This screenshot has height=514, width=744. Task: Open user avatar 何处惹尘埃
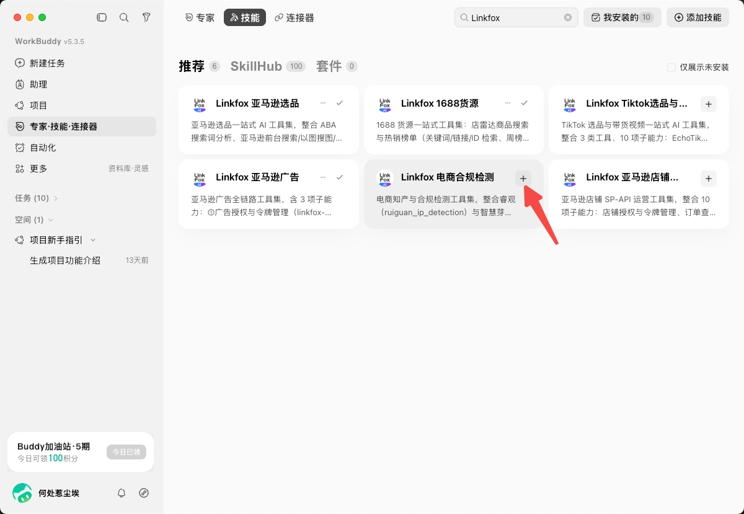(x=22, y=493)
